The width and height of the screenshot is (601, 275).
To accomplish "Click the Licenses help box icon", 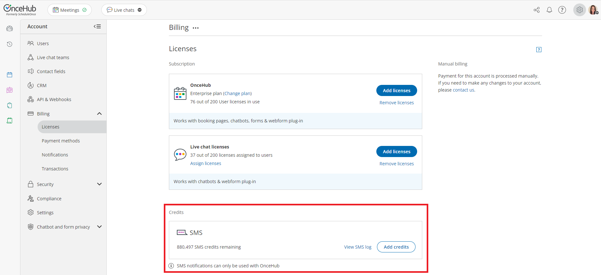I will pyautogui.click(x=539, y=50).
